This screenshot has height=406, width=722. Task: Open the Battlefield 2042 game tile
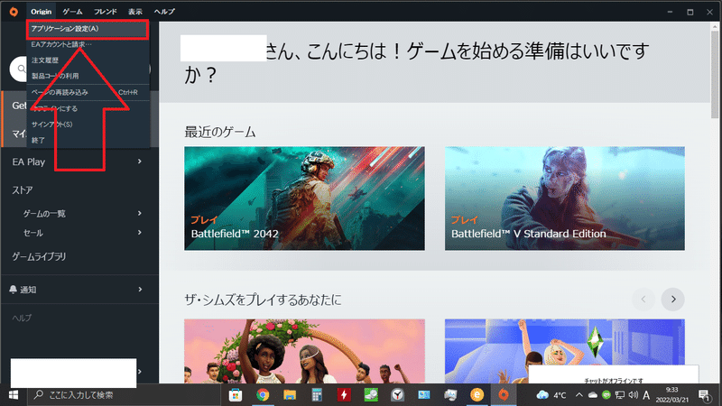coord(304,198)
